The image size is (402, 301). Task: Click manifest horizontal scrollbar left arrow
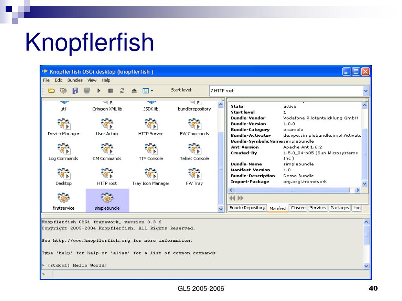[231, 190]
